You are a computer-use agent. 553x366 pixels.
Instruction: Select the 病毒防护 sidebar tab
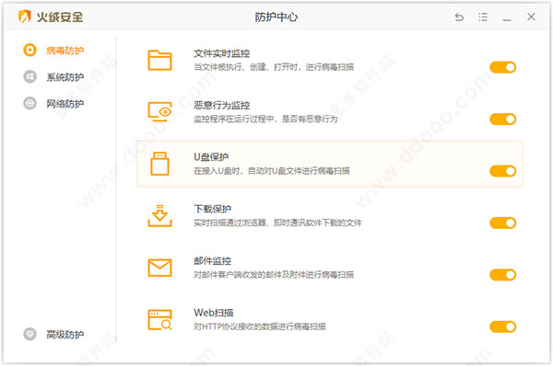pos(53,51)
